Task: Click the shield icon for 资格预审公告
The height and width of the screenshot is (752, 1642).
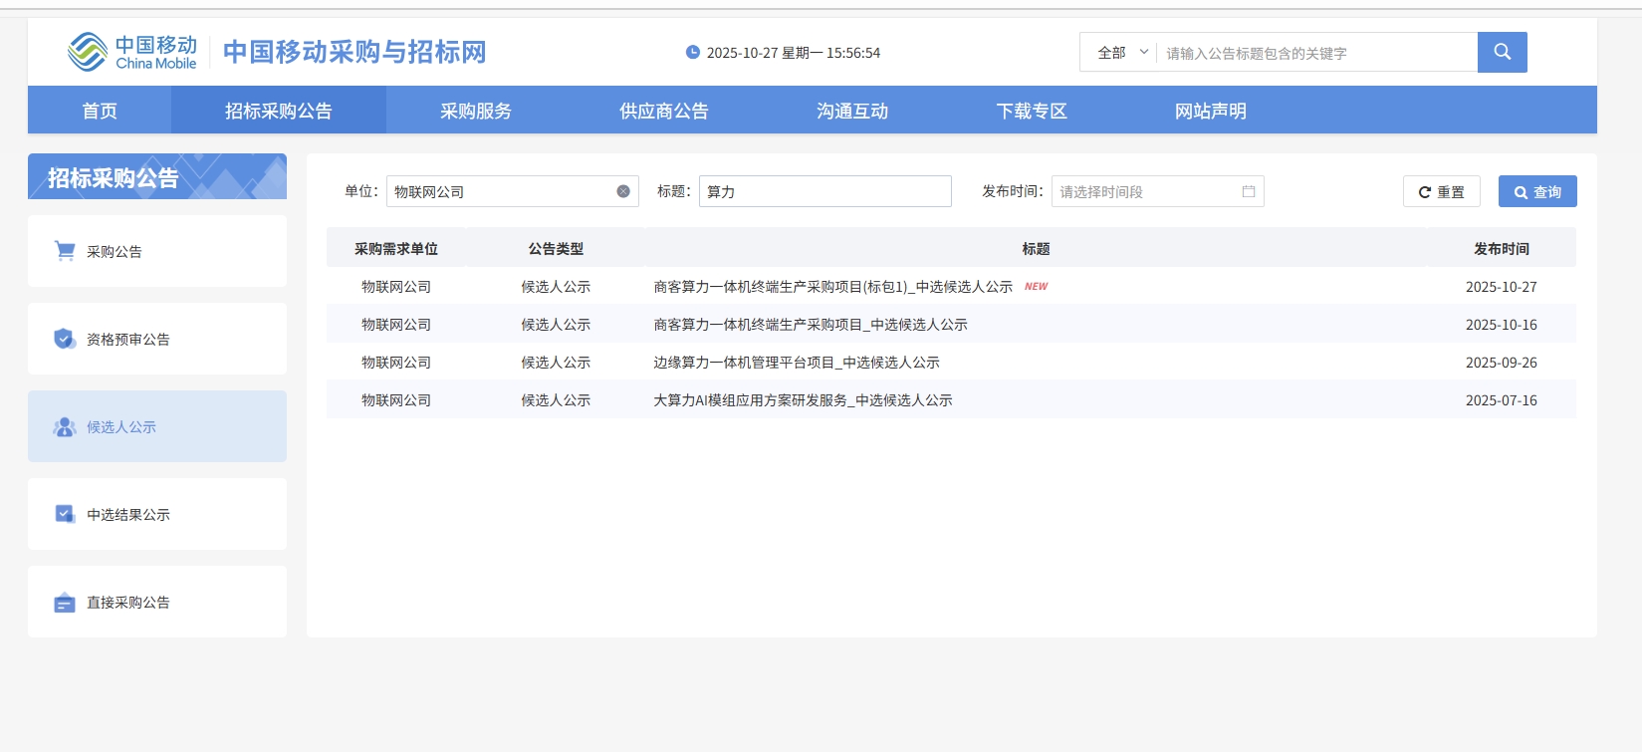Action: 65,339
